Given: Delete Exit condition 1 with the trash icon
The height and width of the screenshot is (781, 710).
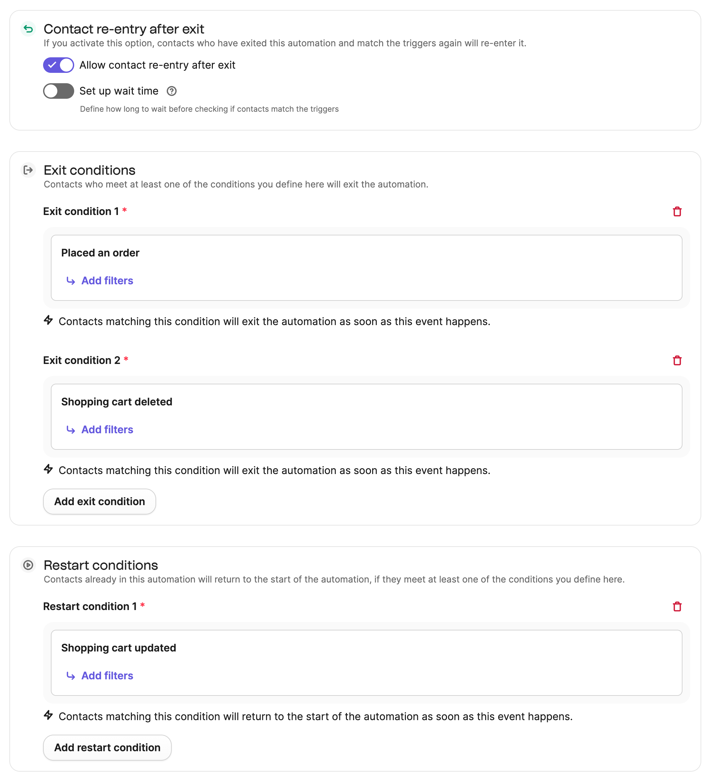Looking at the screenshot, I should (x=677, y=211).
